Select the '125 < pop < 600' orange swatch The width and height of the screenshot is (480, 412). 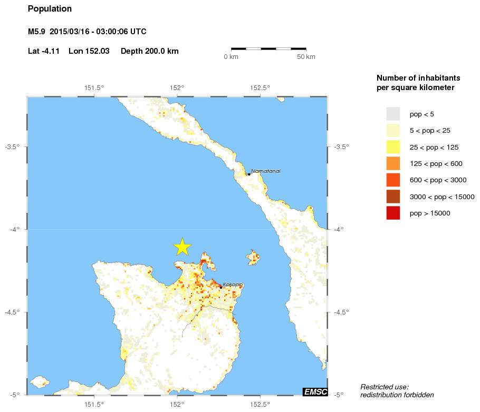click(x=393, y=163)
